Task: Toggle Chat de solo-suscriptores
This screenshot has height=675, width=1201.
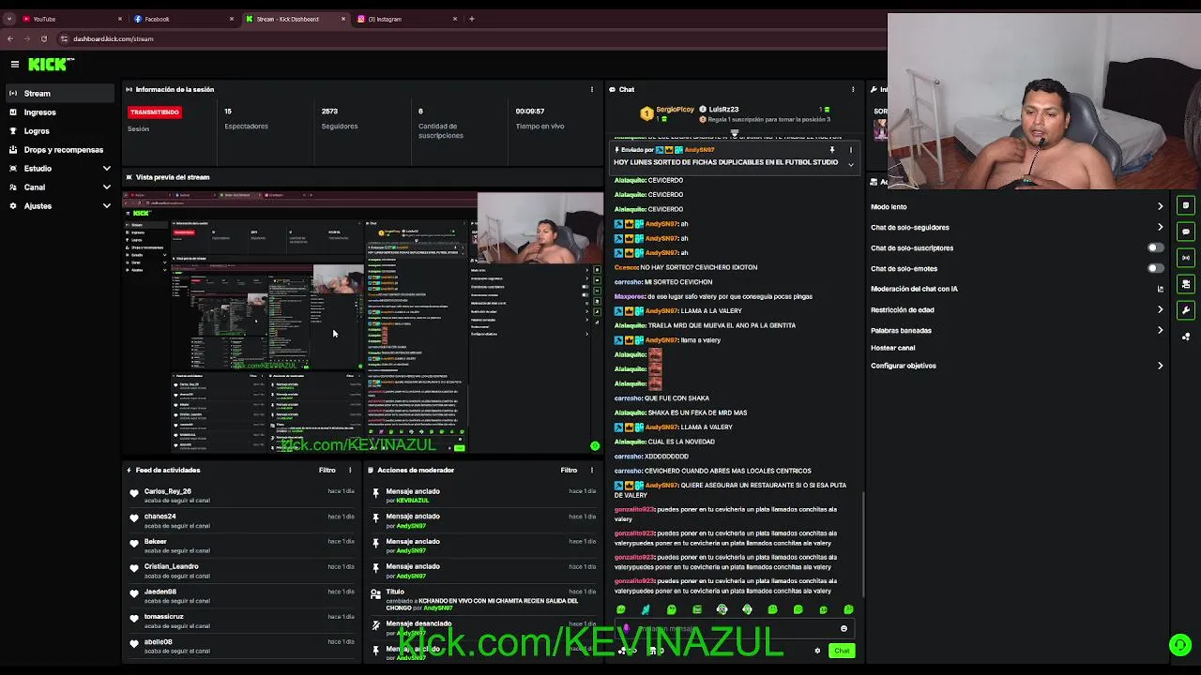Action: (1156, 247)
